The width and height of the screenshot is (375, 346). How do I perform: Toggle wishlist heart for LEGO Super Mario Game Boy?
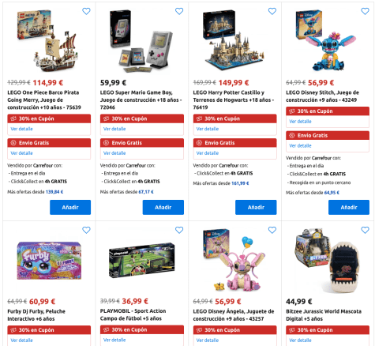click(x=179, y=11)
